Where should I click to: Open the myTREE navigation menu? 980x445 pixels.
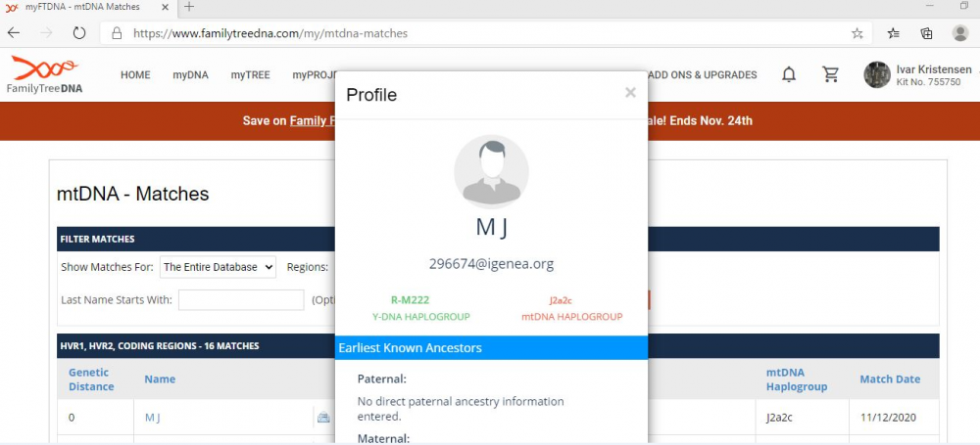coord(251,75)
